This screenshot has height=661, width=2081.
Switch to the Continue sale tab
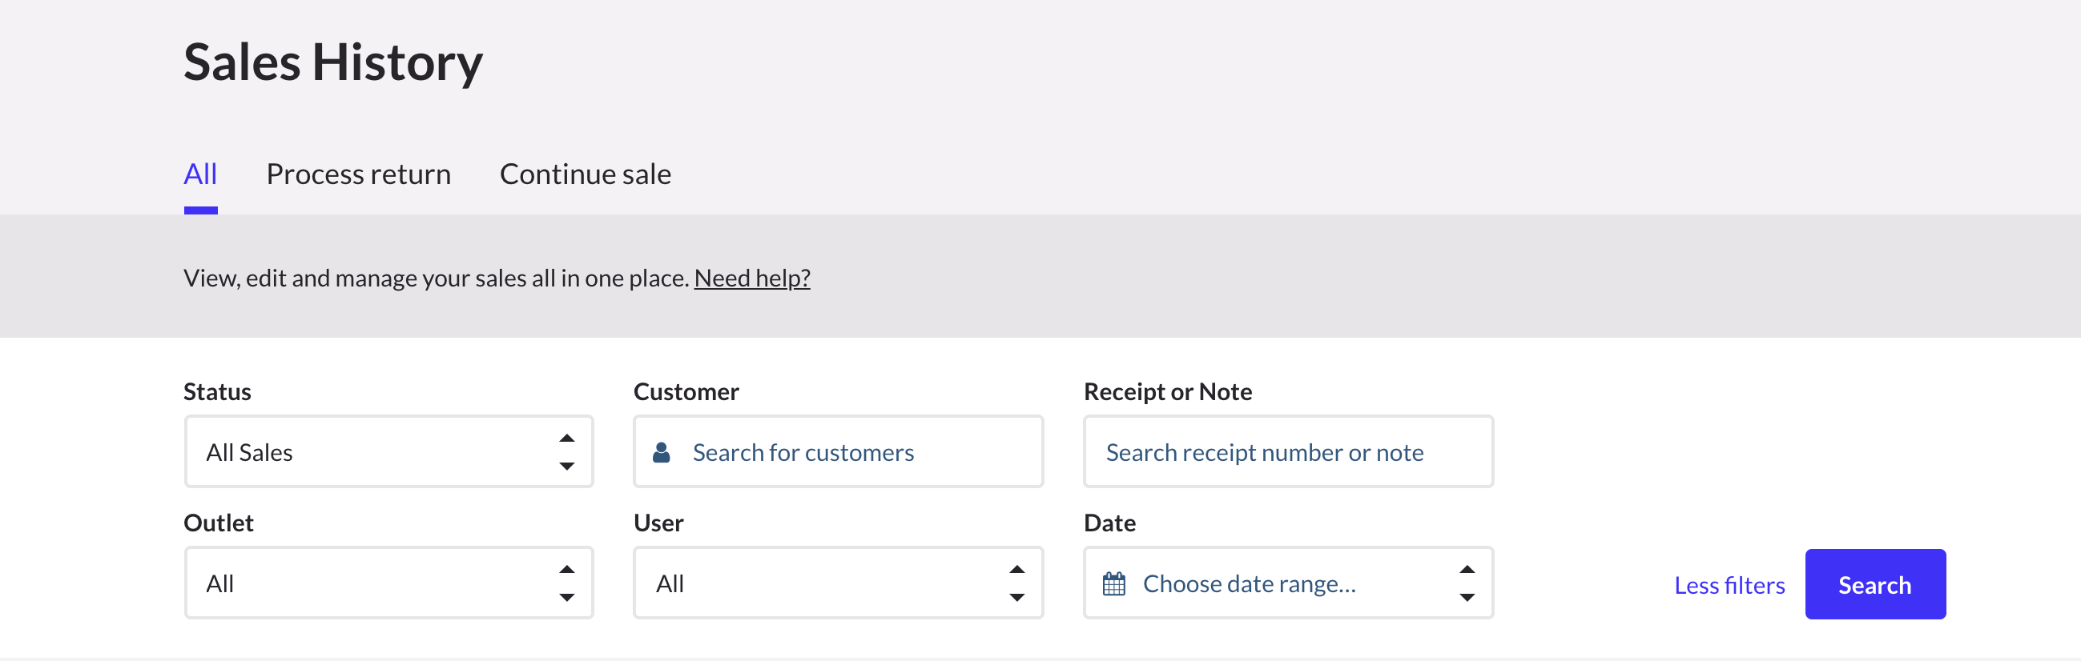[585, 174]
